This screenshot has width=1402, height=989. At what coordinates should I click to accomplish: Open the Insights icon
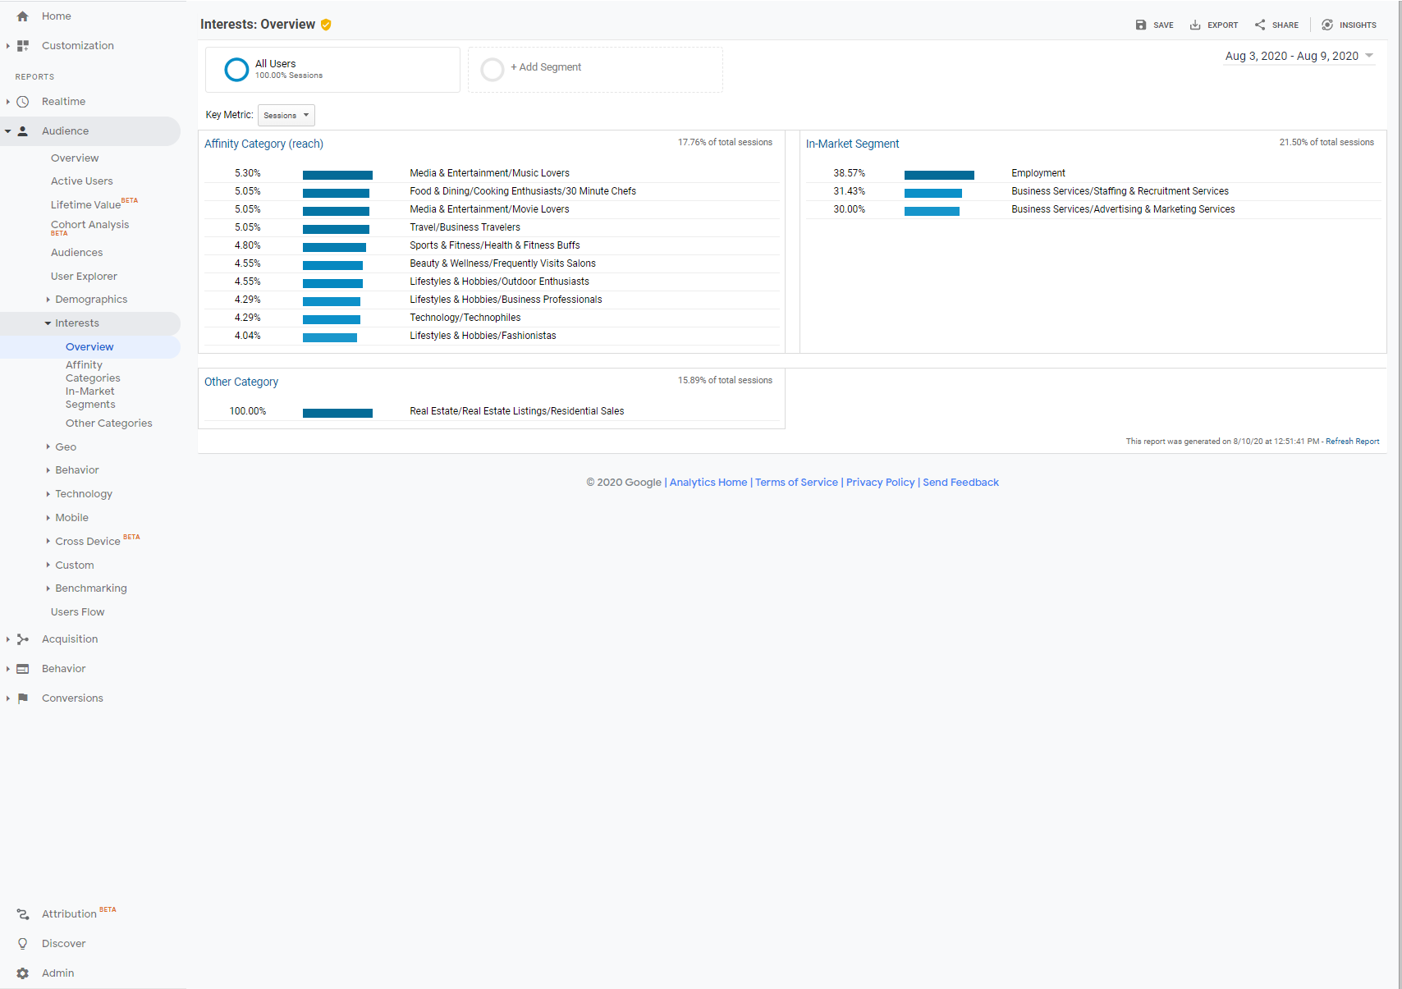pos(1327,25)
